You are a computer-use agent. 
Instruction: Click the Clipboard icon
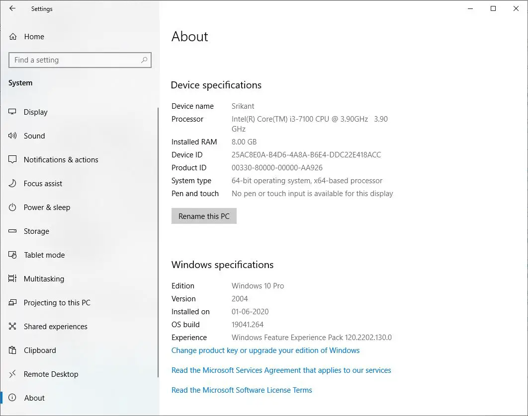[12, 350]
